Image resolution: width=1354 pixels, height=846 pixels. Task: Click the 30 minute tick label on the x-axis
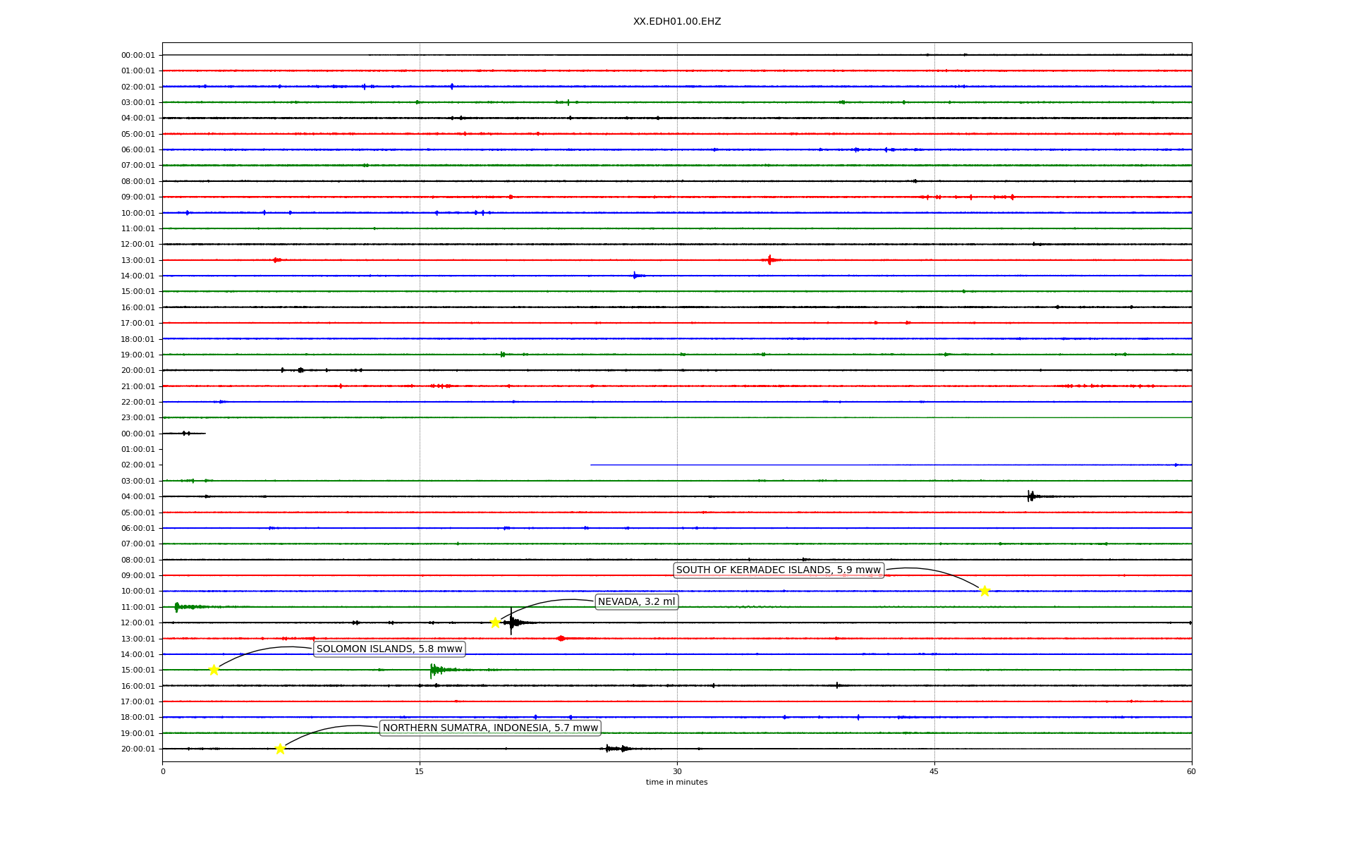(677, 771)
